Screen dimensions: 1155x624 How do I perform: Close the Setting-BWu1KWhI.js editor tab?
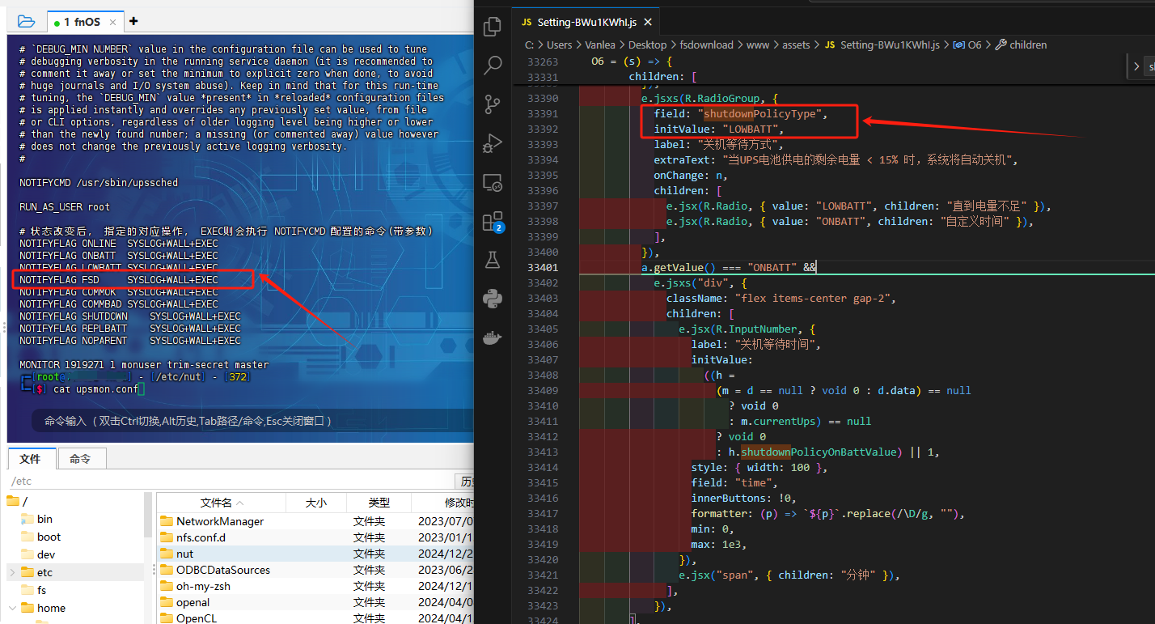point(648,22)
